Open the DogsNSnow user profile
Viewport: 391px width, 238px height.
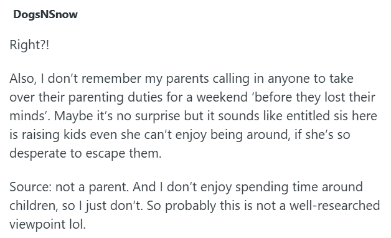[x=45, y=14]
